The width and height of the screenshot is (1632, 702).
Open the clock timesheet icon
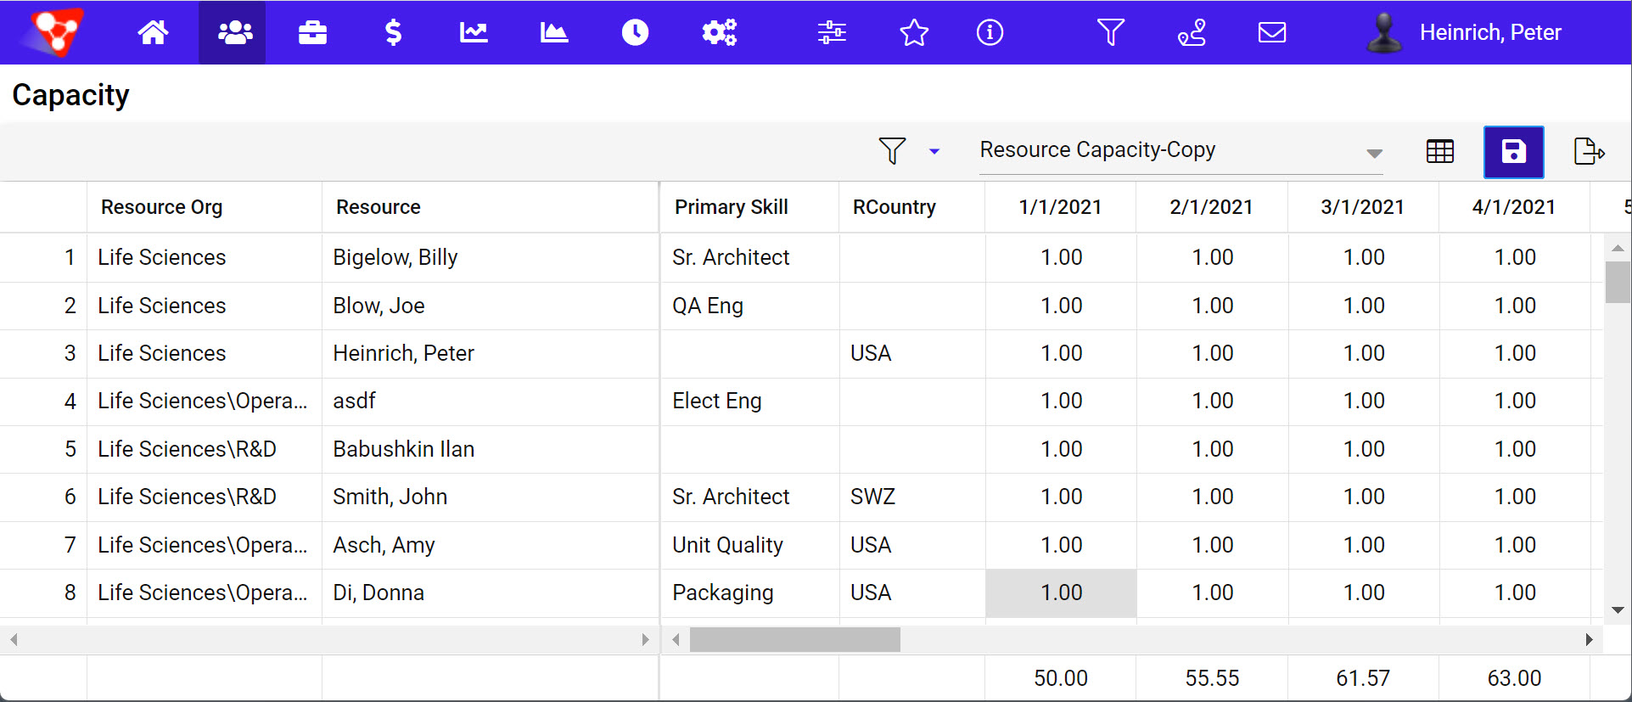click(635, 32)
